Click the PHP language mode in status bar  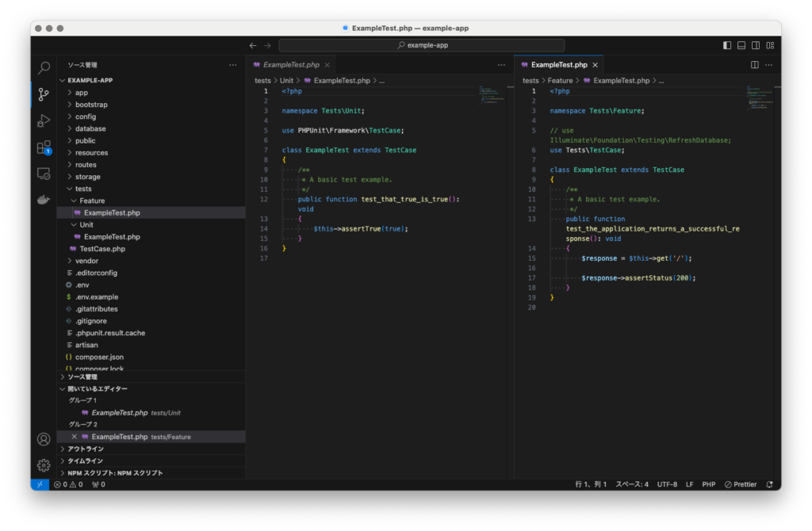point(708,484)
